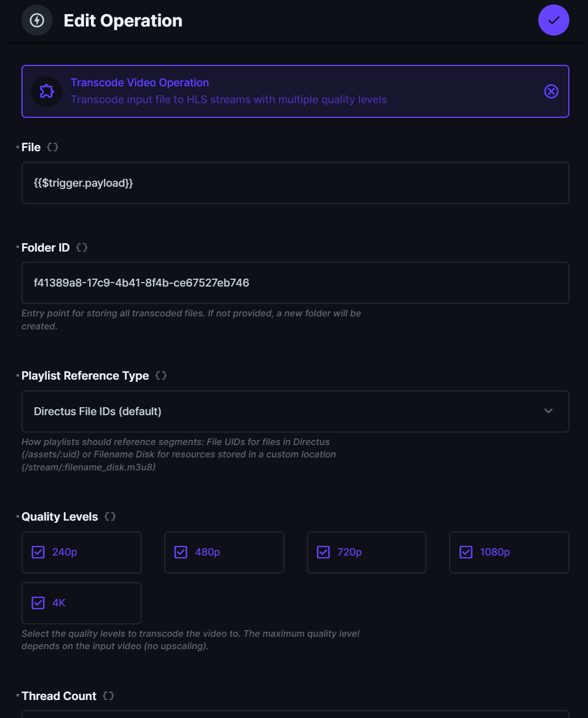This screenshot has width=588, height=718.
Task: Open raw value editor for File field
Action: [x=53, y=147]
